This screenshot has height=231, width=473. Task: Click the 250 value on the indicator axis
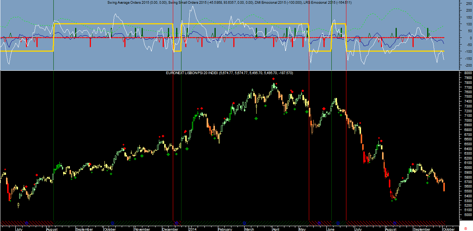tap(467, 3)
